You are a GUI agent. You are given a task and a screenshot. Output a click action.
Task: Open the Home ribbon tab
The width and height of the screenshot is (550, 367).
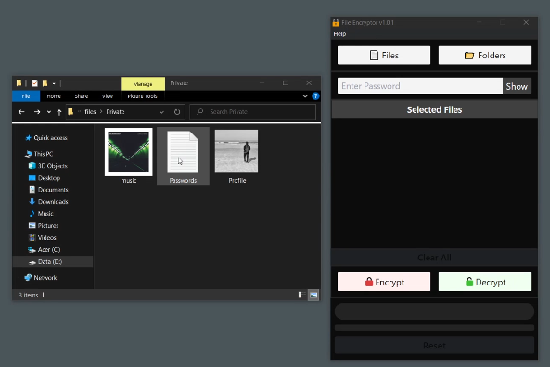(x=54, y=96)
